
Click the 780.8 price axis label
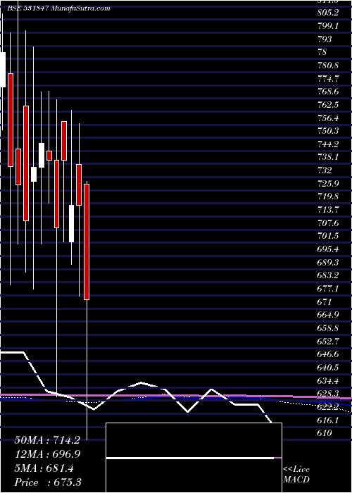click(328, 65)
